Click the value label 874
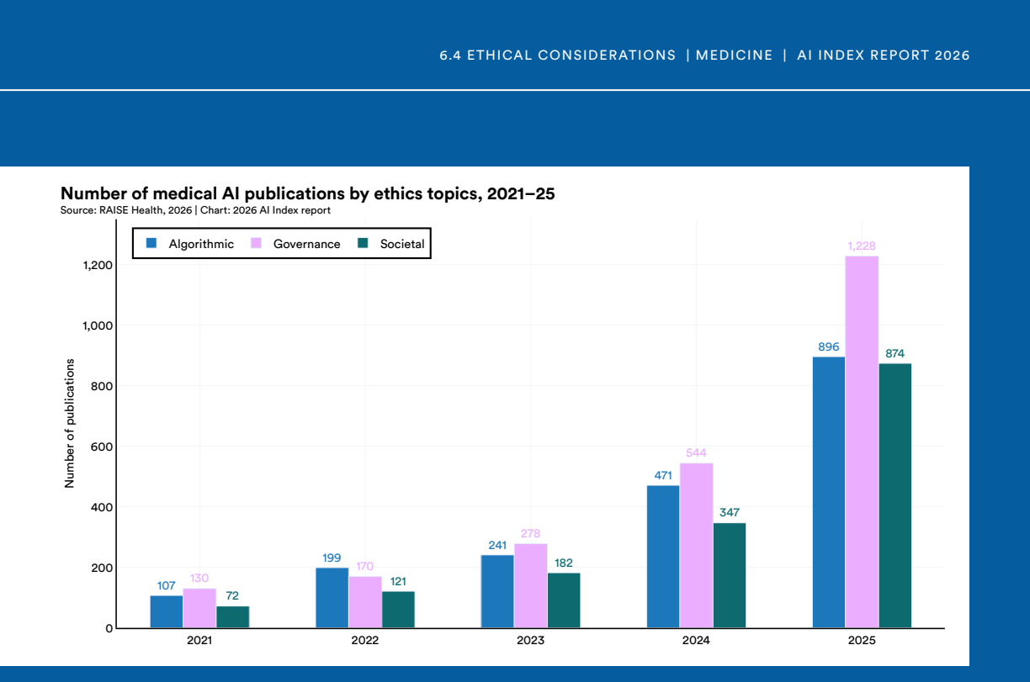 click(895, 353)
